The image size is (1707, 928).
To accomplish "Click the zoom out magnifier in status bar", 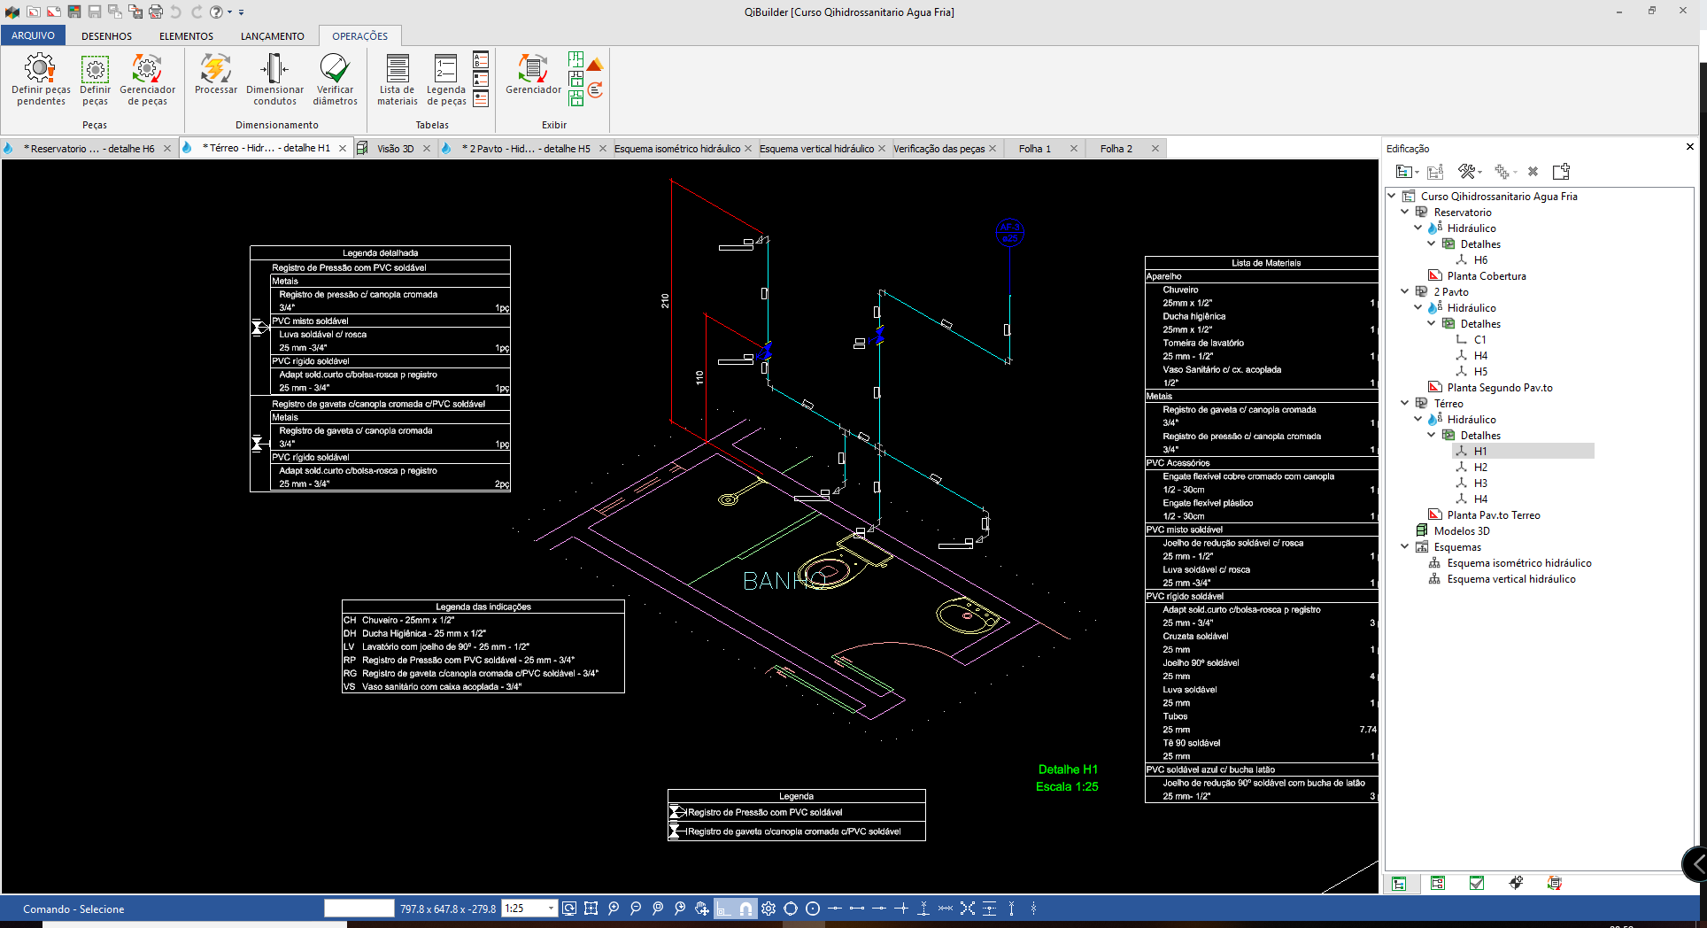I will (636, 908).
